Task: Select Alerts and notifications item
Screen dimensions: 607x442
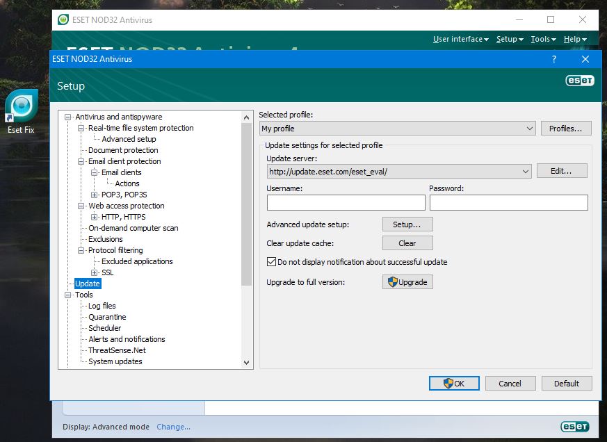Action: point(127,339)
